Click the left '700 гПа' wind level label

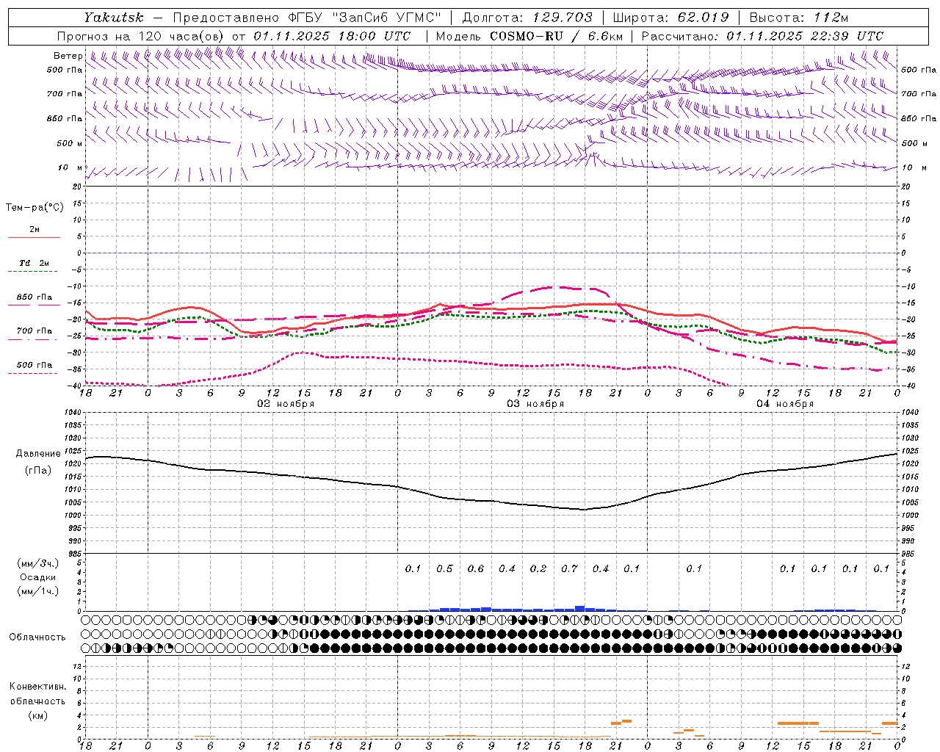click(65, 94)
